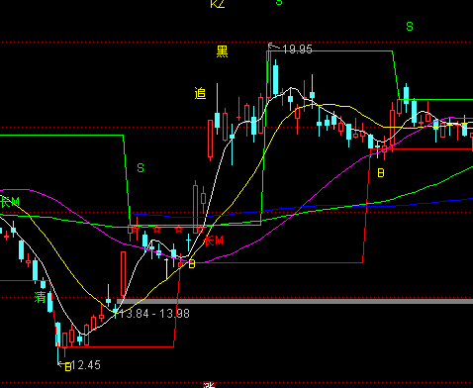Click the red 长M label near the crossover
This screenshot has height=388, width=473.
(214, 241)
